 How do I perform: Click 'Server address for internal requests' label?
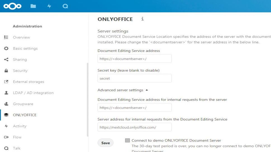point(162,119)
